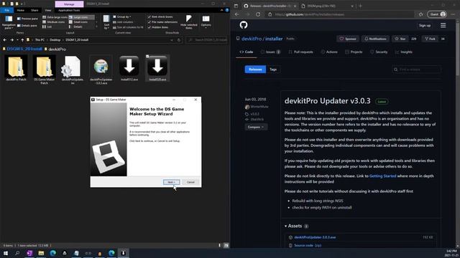This screenshot has width=460, height=258.
Task: Select the install520.exe file
Action: tap(157, 69)
